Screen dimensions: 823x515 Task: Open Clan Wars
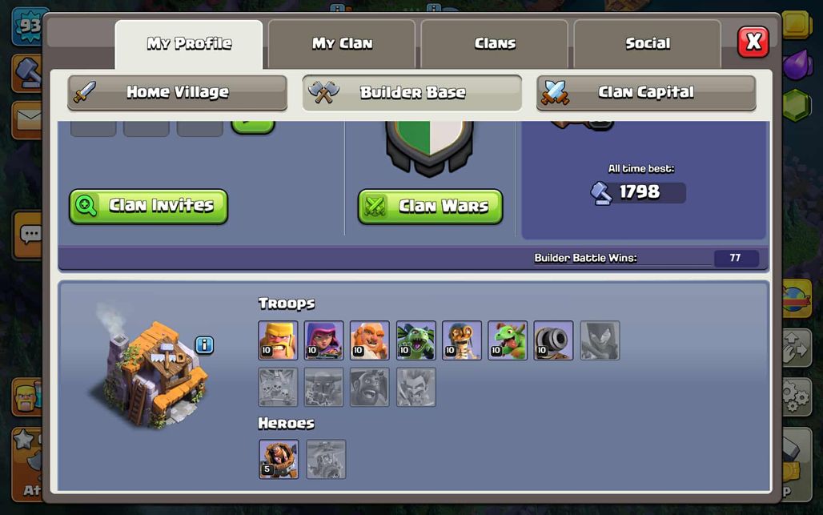click(x=431, y=207)
